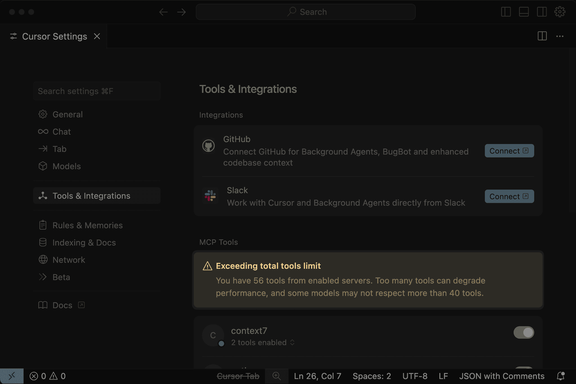The image size is (576, 384).
Task: Connect the Slack integration
Action: (509, 196)
